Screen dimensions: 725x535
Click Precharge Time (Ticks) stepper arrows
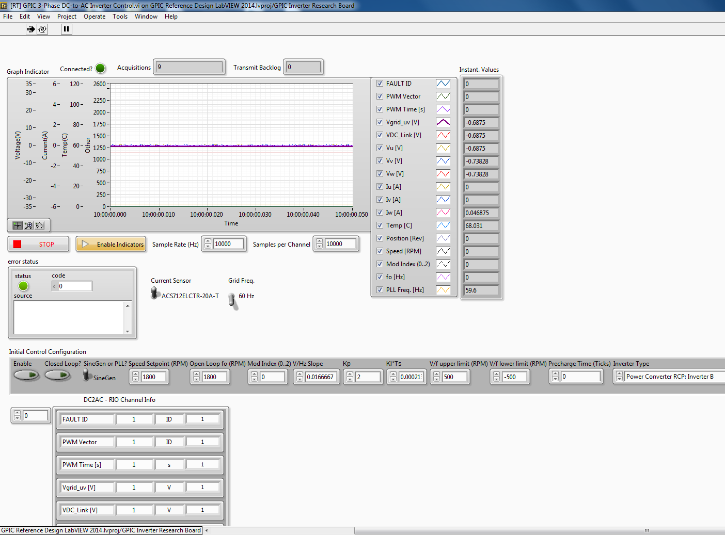click(555, 377)
